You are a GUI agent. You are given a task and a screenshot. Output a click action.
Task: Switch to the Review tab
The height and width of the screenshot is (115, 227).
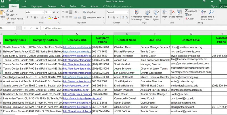73,6
